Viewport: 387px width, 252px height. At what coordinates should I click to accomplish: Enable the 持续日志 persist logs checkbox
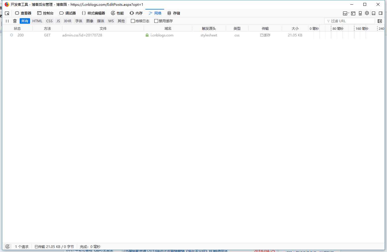click(x=133, y=21)
